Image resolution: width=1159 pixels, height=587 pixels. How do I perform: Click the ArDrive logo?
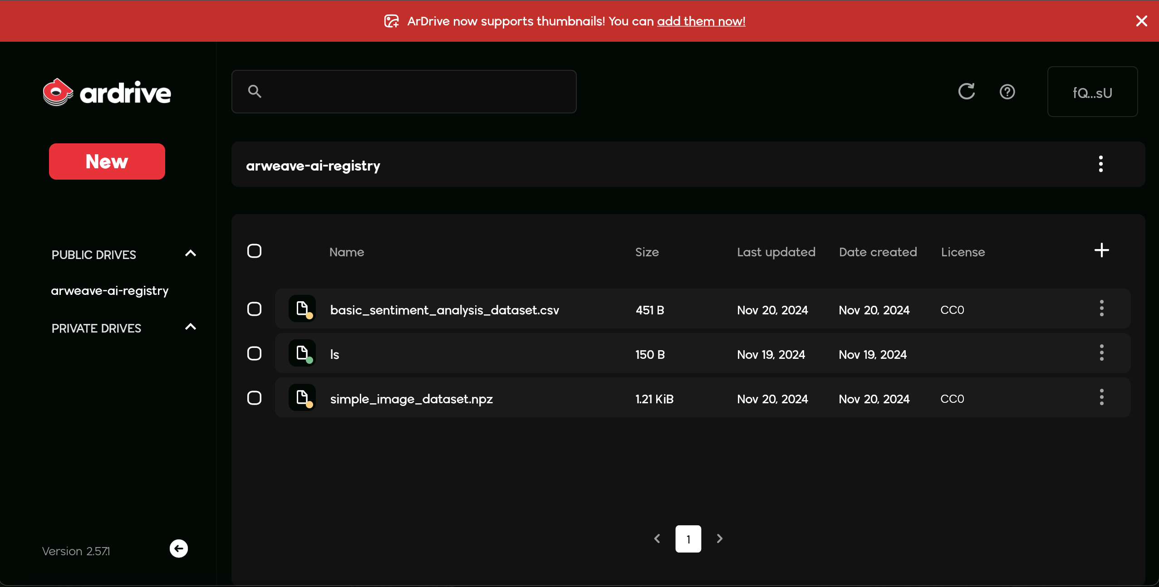click(107, 93)
